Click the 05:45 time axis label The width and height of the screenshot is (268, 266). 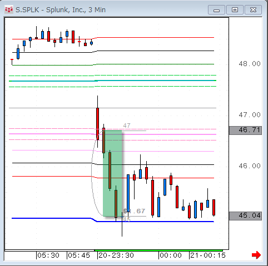(x=79, y=255)
